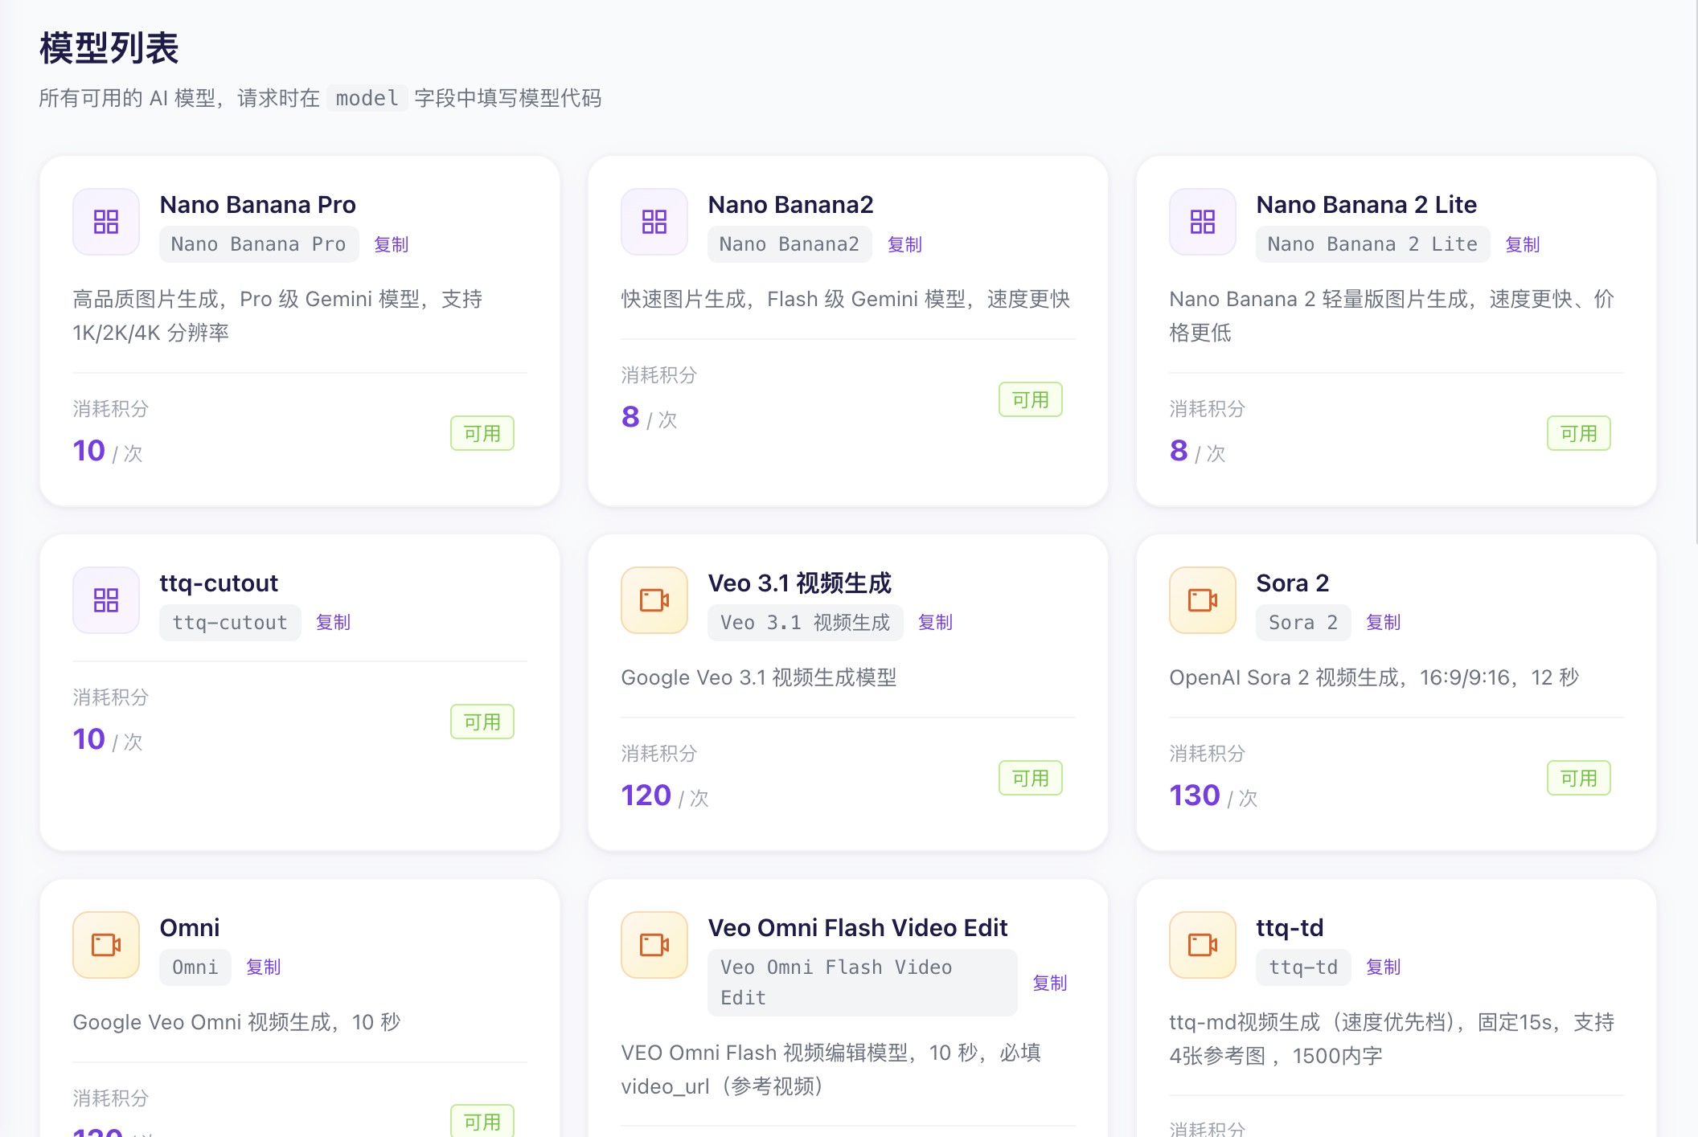Click the '8 / 次' price on Nano Banana 2 Lite
This screenshot has width=1698, height=1137.
1198,451
